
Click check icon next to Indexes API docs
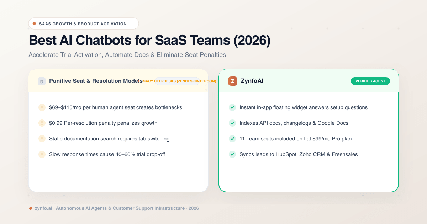pos(232,123)
